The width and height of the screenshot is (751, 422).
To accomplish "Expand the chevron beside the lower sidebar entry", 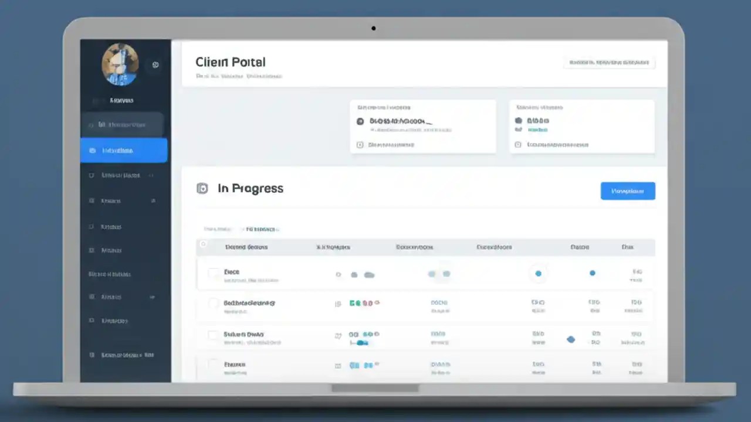I will (x=152, y=297).
